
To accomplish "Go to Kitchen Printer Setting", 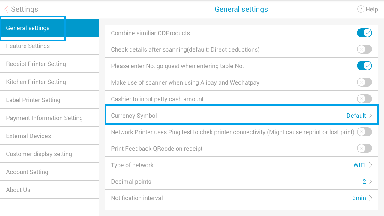I will (x=49, y=82).
